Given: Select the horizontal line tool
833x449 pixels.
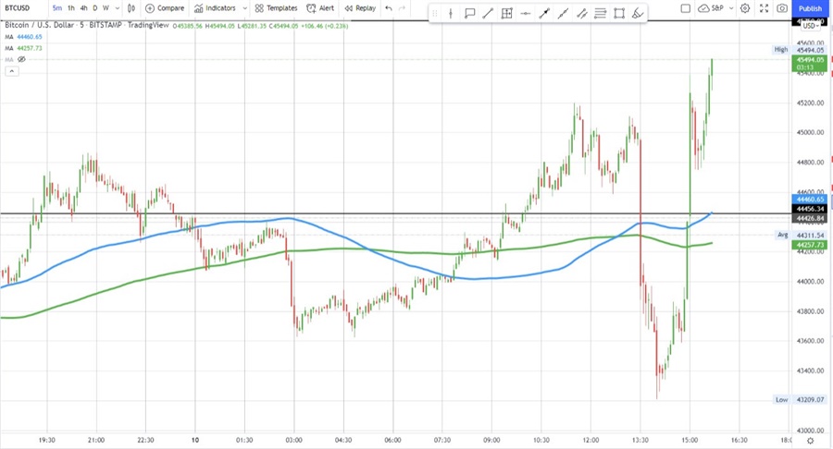Looking at the screenshot, I should [526, 14].
